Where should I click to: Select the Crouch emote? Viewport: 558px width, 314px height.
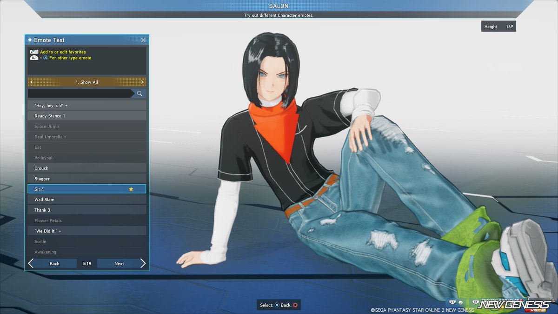click(87, 168)
